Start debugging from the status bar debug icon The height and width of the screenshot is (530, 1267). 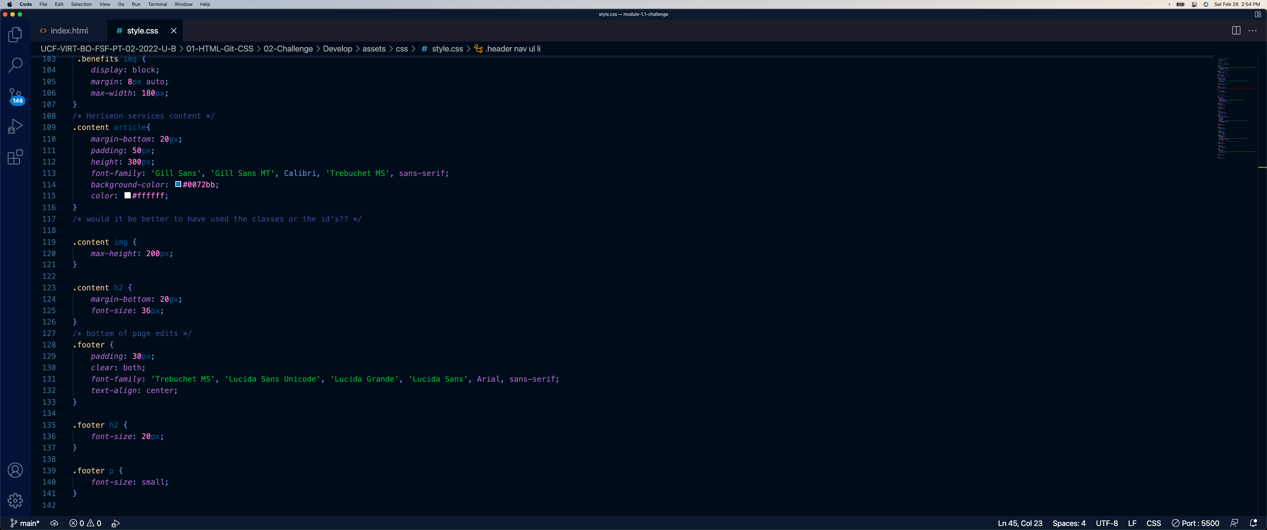[116, 523]
